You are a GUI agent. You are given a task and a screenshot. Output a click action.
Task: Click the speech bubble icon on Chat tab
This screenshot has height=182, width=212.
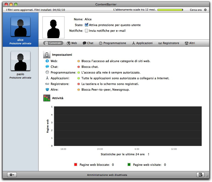[x=84, y=43]
